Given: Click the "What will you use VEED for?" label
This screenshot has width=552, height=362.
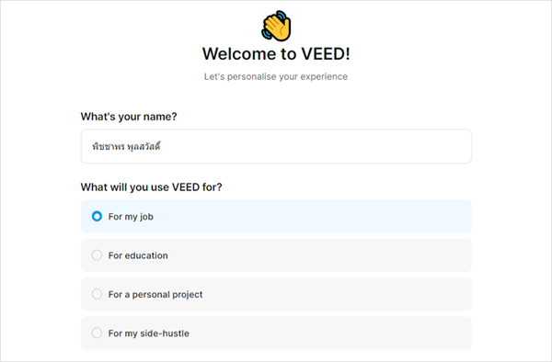Looking at the screenshot, I should point(152,187).
